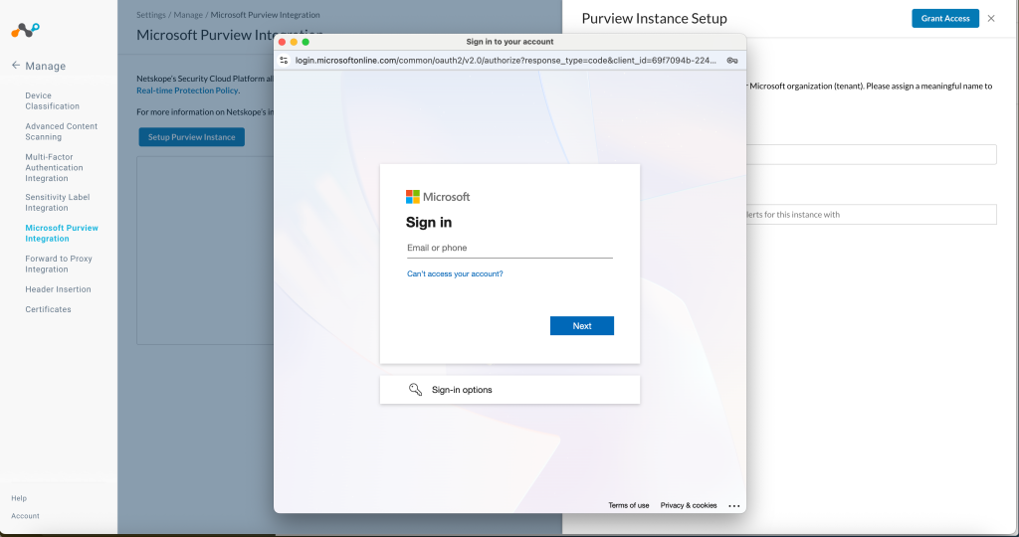Open Sensitivity Label Integration
1019x537 pixels.
tap(57, 202)
